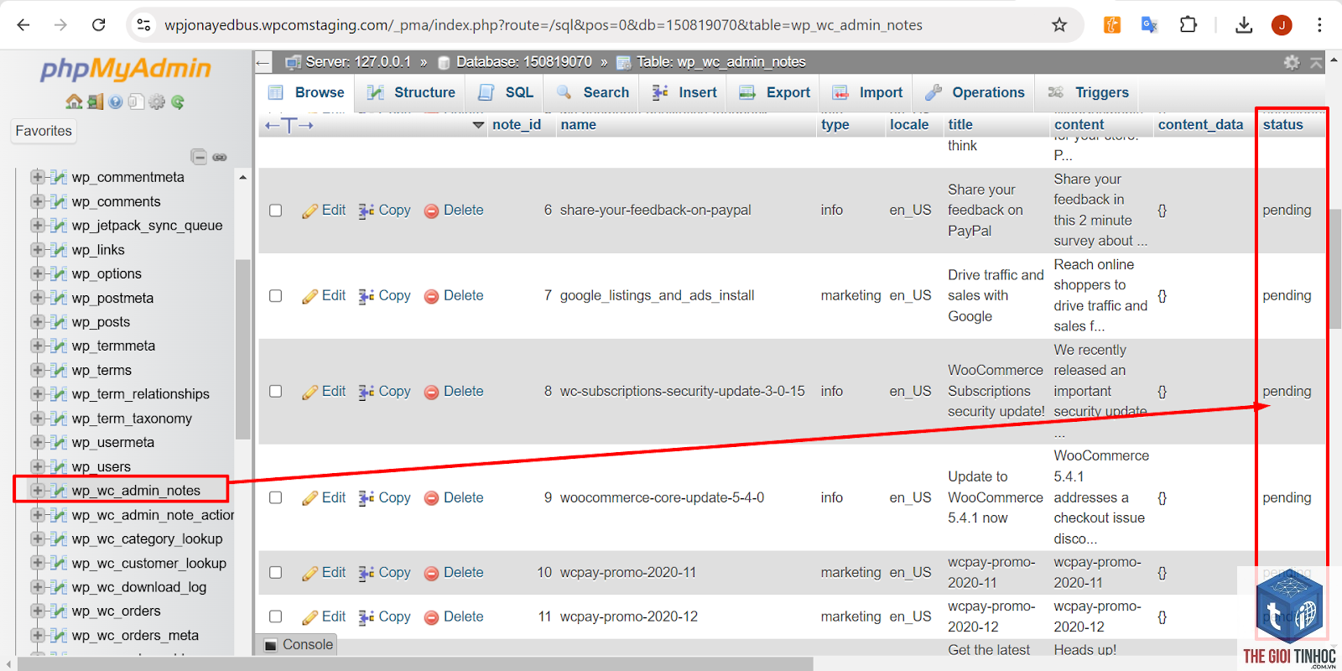Viewport: 1342px width, 671px height.
Task: Reload the navigation panel with the green icon
Action: coord(178,101)
